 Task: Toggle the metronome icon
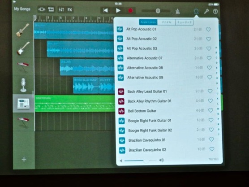click(177, 11)
